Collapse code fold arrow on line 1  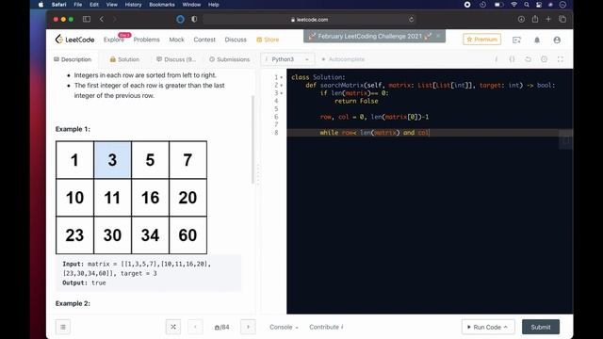pos(282,77)
